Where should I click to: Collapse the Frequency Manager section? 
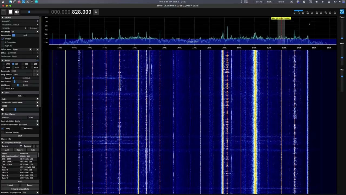click(x=20, y=143)
